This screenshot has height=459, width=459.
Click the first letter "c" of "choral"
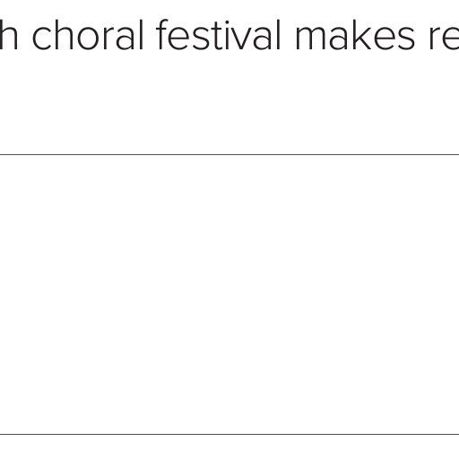click(x=42, y=39)
